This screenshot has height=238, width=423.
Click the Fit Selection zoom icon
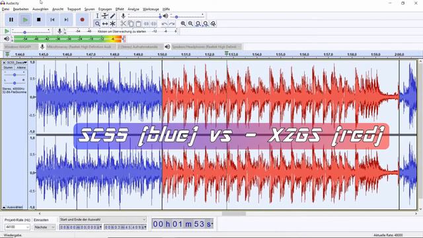click(198, 24)
